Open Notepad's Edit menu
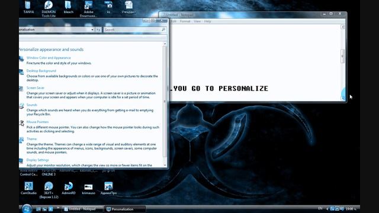This screenshot has width=379, height=213. tap(174, 21)
